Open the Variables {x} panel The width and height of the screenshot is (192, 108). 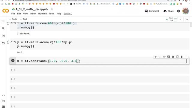3,36
